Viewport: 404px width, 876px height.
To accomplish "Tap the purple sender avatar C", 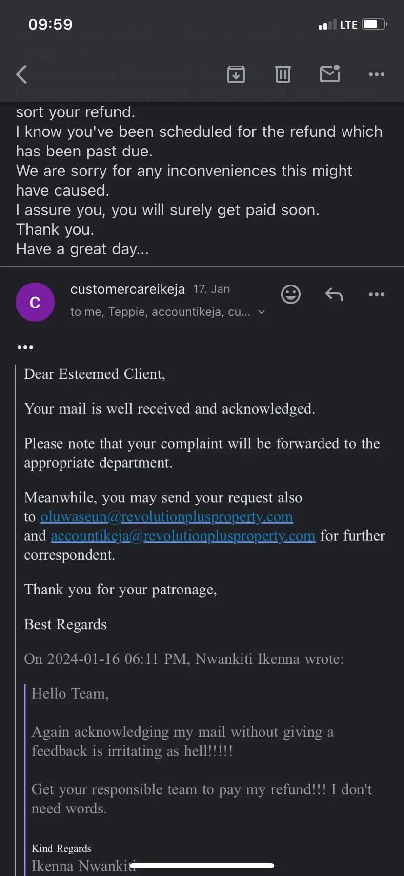I will click(35, 302).
